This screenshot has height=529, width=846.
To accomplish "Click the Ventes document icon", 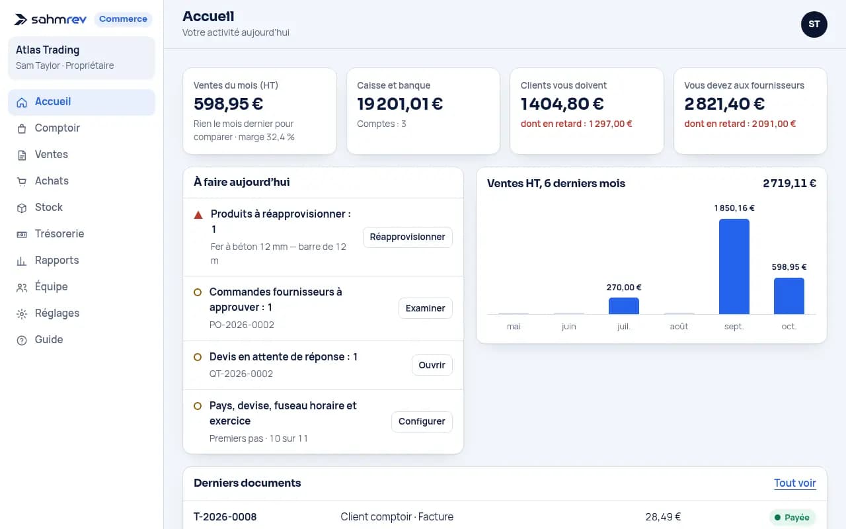I will 22,155.
